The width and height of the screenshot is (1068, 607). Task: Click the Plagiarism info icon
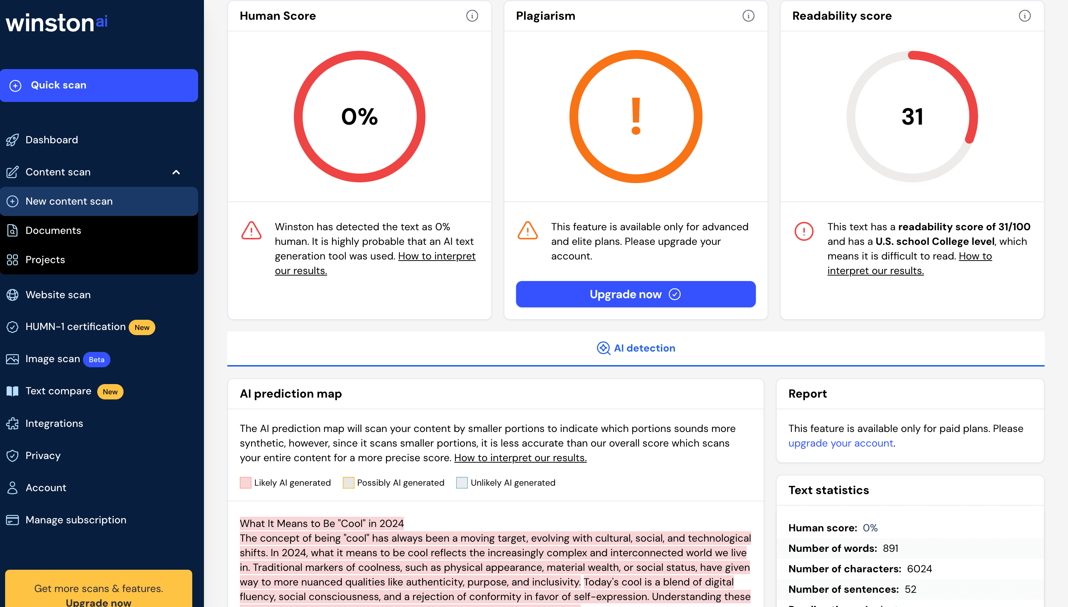[748, 16]
